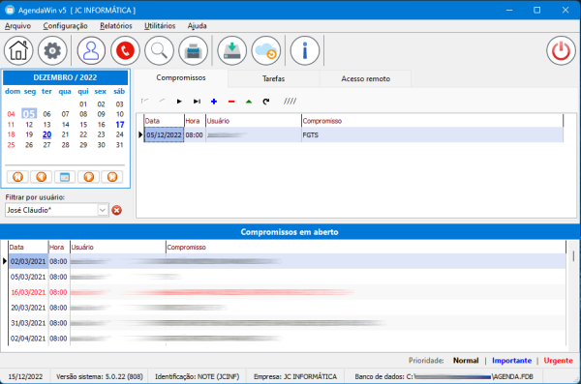Clear user filter with red X
Screen dimensions: 581x384
coord(117,210)
